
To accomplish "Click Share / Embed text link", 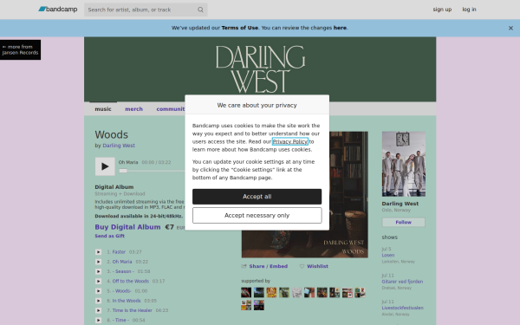I will [269, 266].
